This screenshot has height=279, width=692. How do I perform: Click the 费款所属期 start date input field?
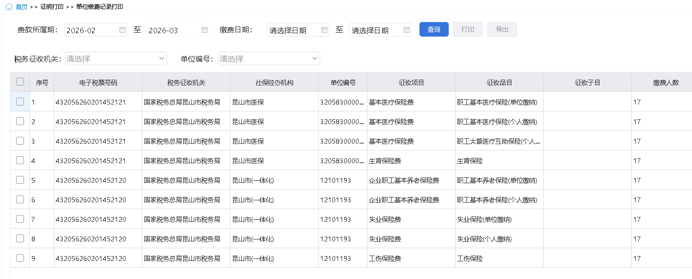[x=91, y=30]
